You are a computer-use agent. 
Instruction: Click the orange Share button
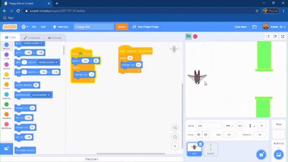(x=121, y=27)
